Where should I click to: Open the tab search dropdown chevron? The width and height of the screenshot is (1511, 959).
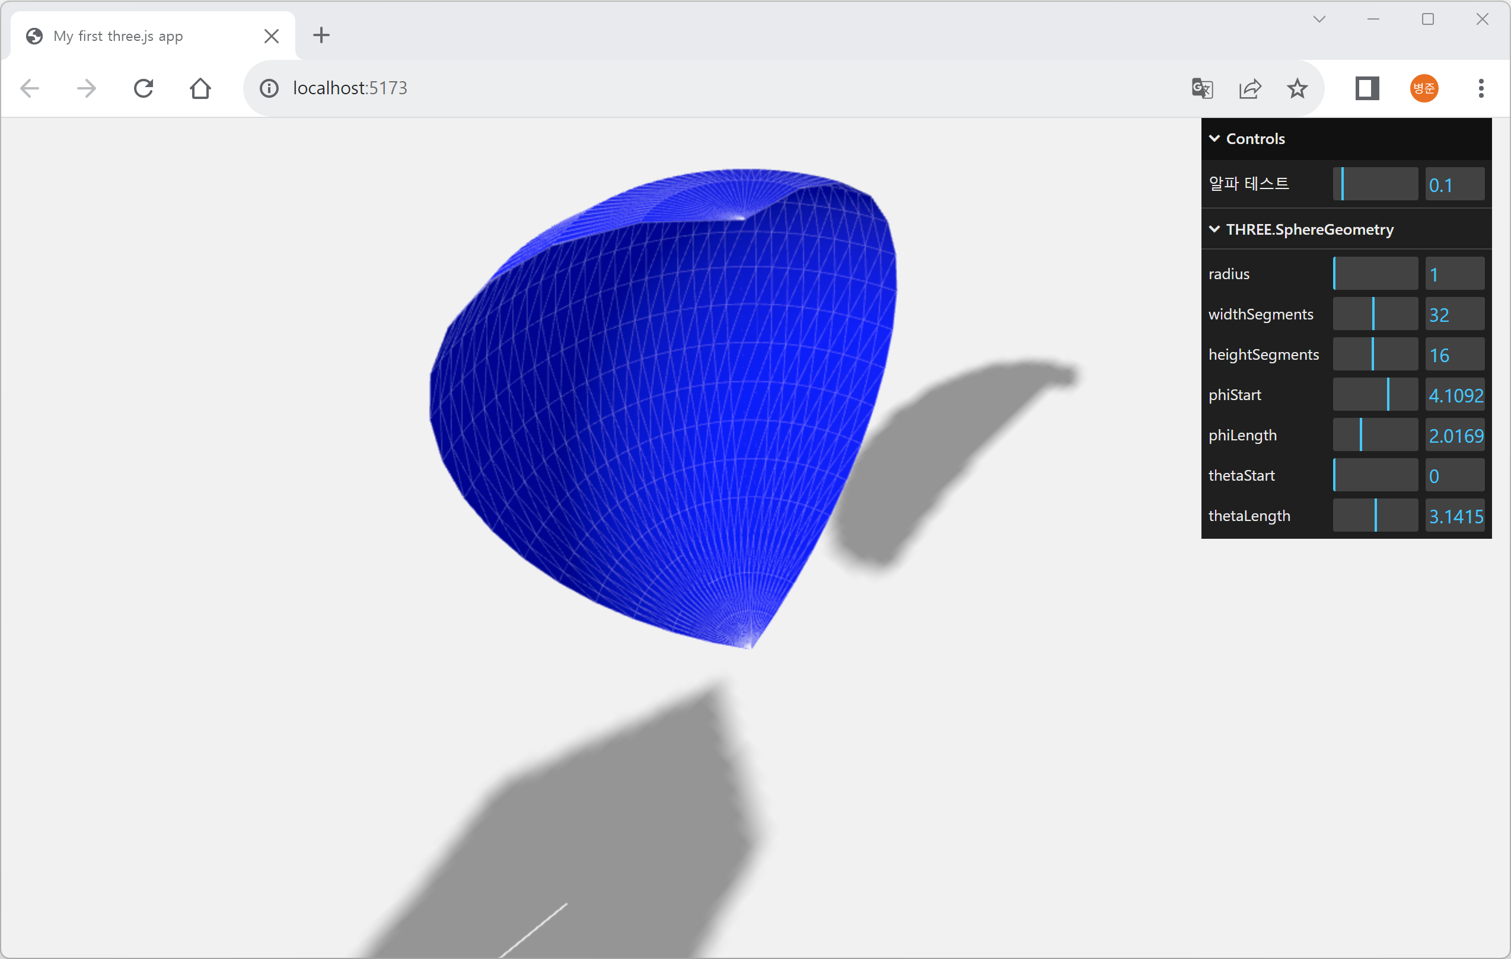pos(1319,20)
